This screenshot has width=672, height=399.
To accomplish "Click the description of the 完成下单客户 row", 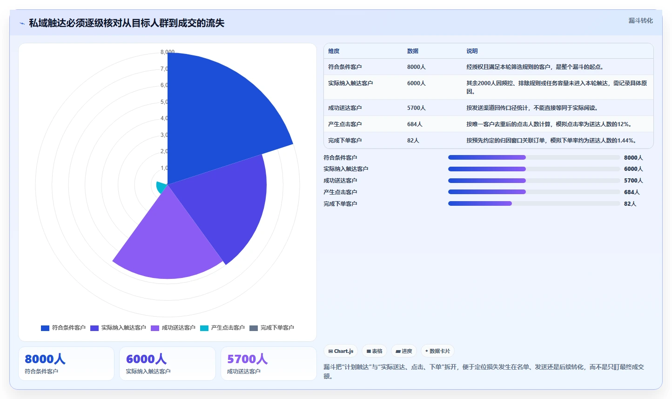I will pyautogui.click(x=551, y=141).
